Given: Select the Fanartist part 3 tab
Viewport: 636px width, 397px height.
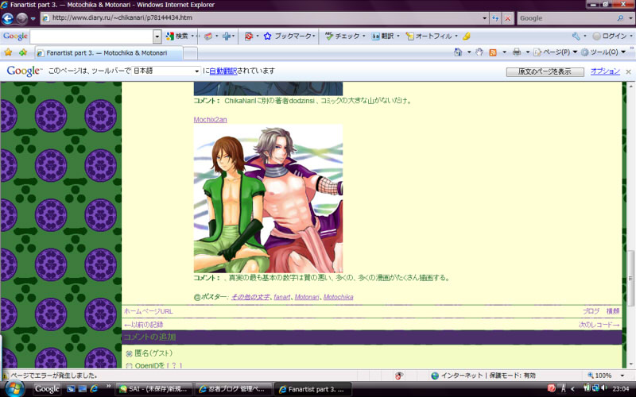Looking at the screenshot, I should (x=109, y=53).
